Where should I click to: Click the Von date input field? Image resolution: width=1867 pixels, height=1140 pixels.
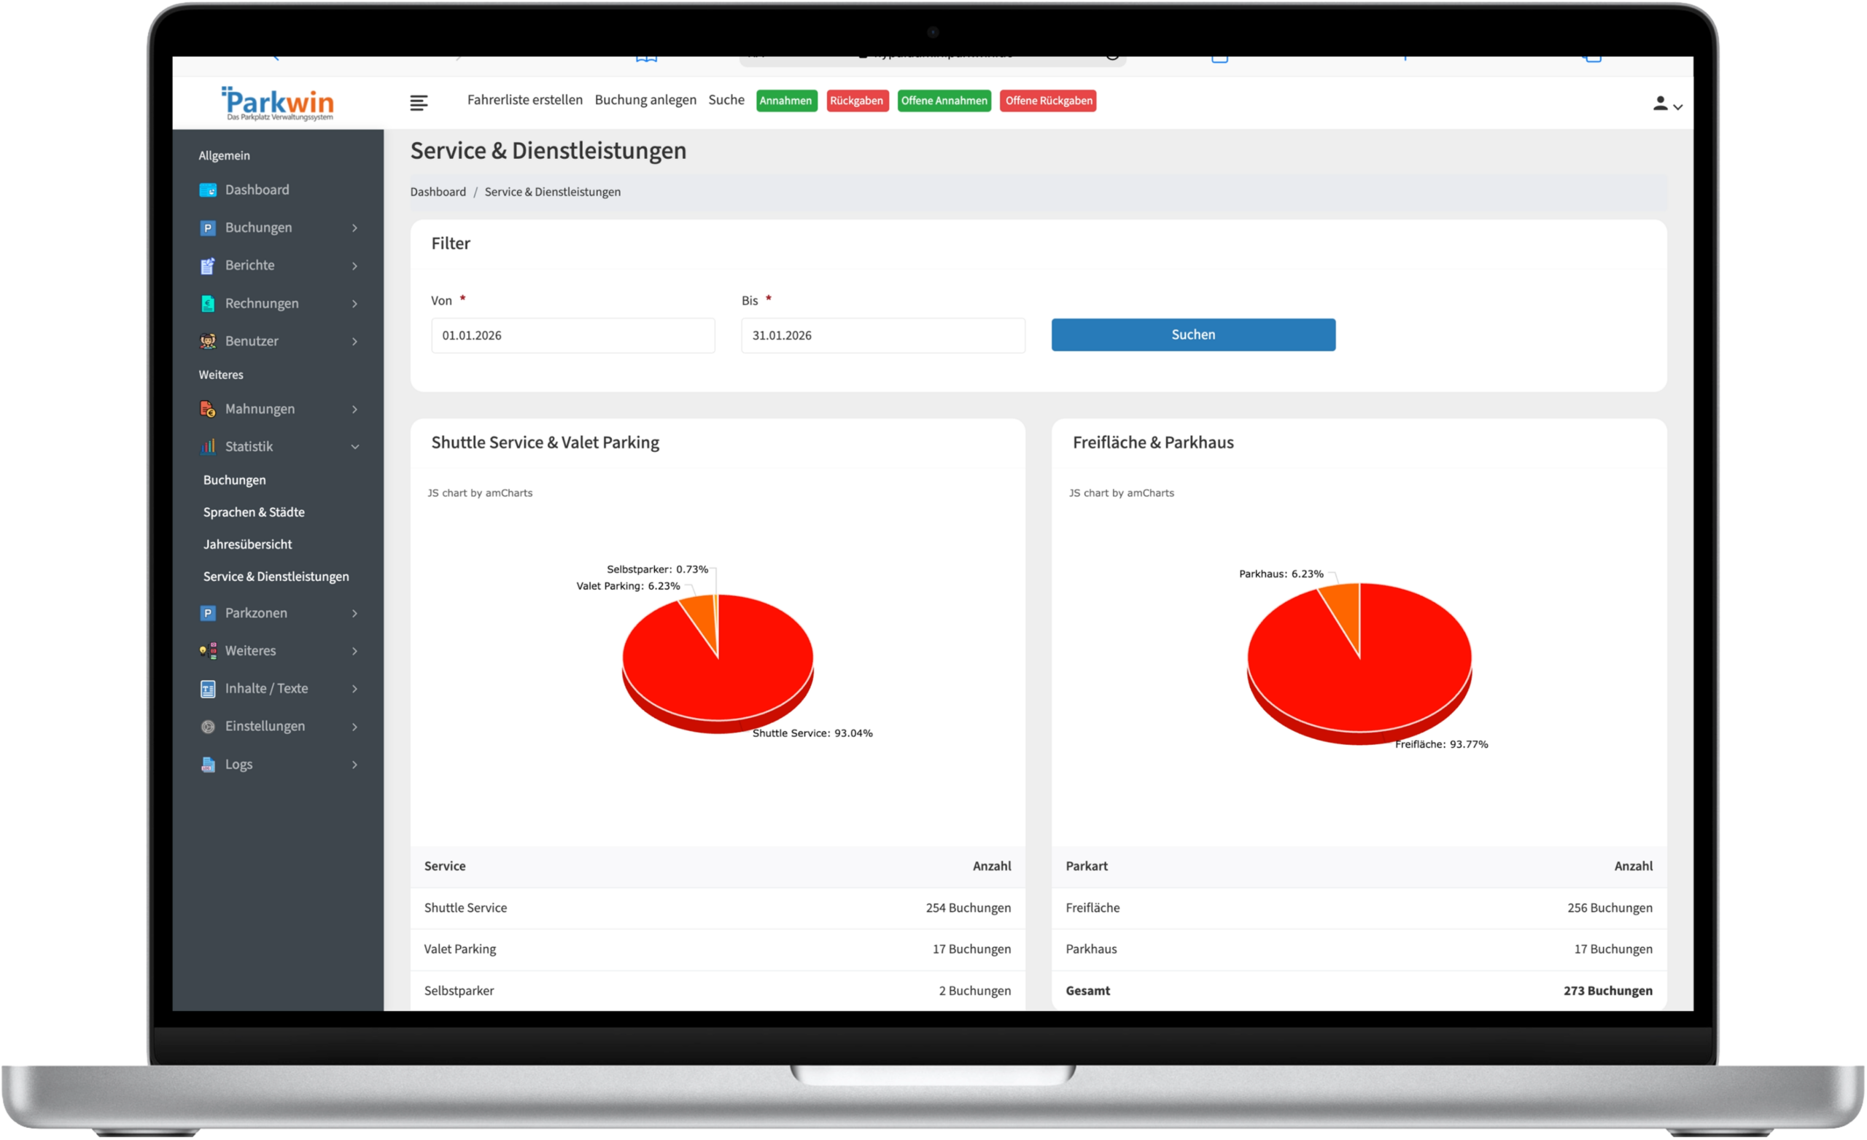click(x=572, y=335)
